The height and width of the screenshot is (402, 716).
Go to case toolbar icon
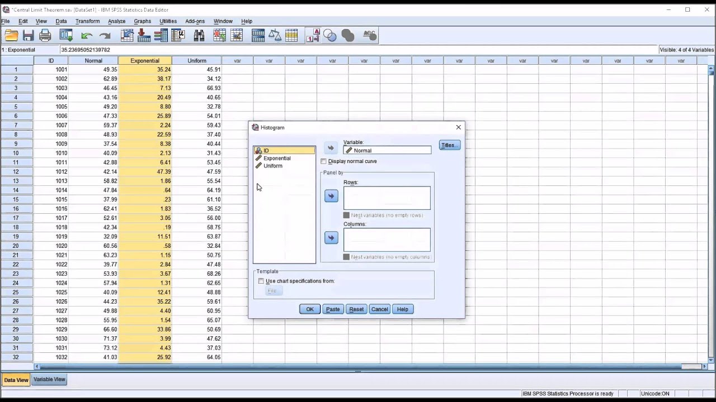127,36
